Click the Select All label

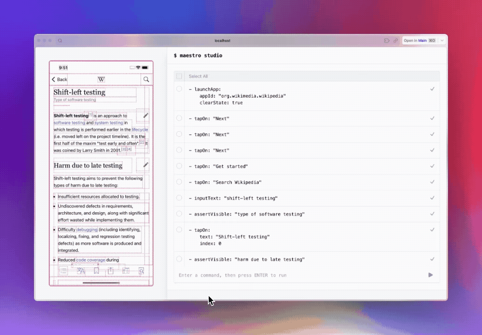click(x=198, y=76)
